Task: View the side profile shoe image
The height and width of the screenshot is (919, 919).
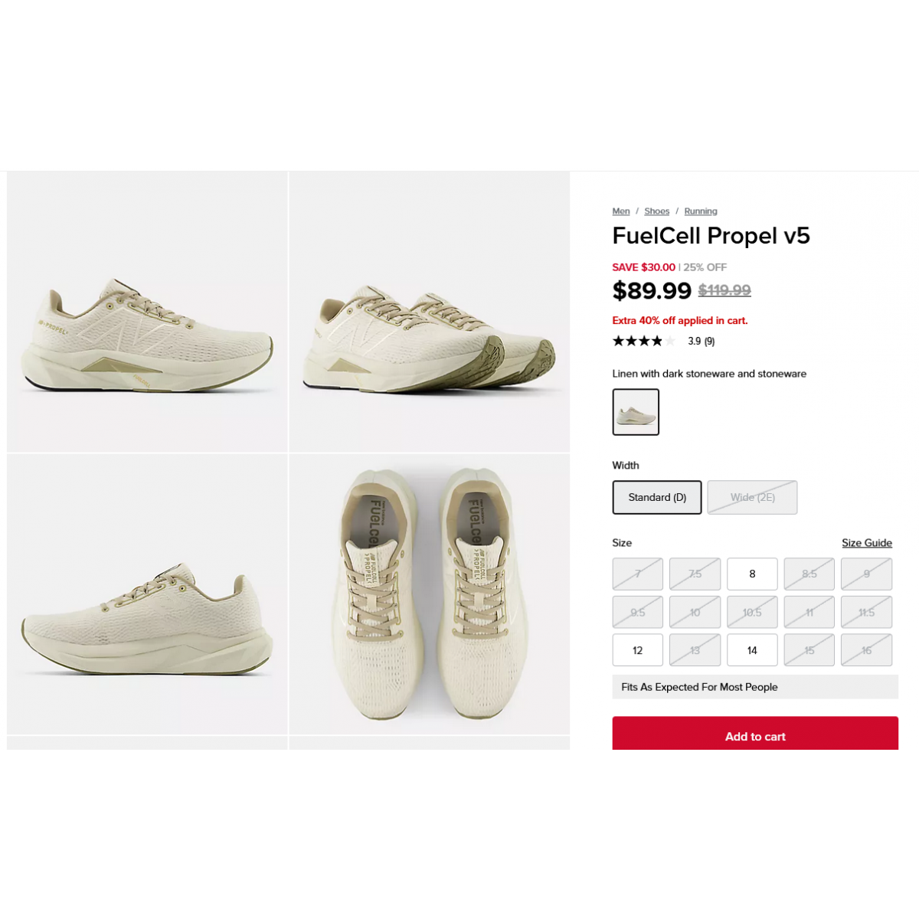Action: pos(148,312)
